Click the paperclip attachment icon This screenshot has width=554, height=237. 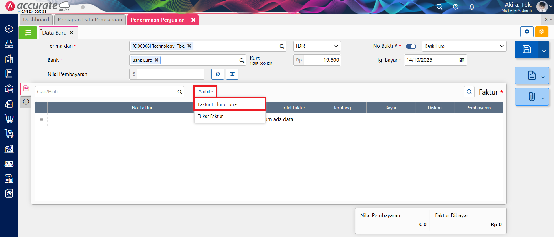(531, 97)
